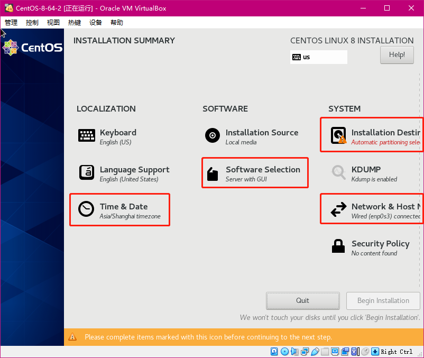Open the Time & Date title link
The image size is (424, 358).
124,207
